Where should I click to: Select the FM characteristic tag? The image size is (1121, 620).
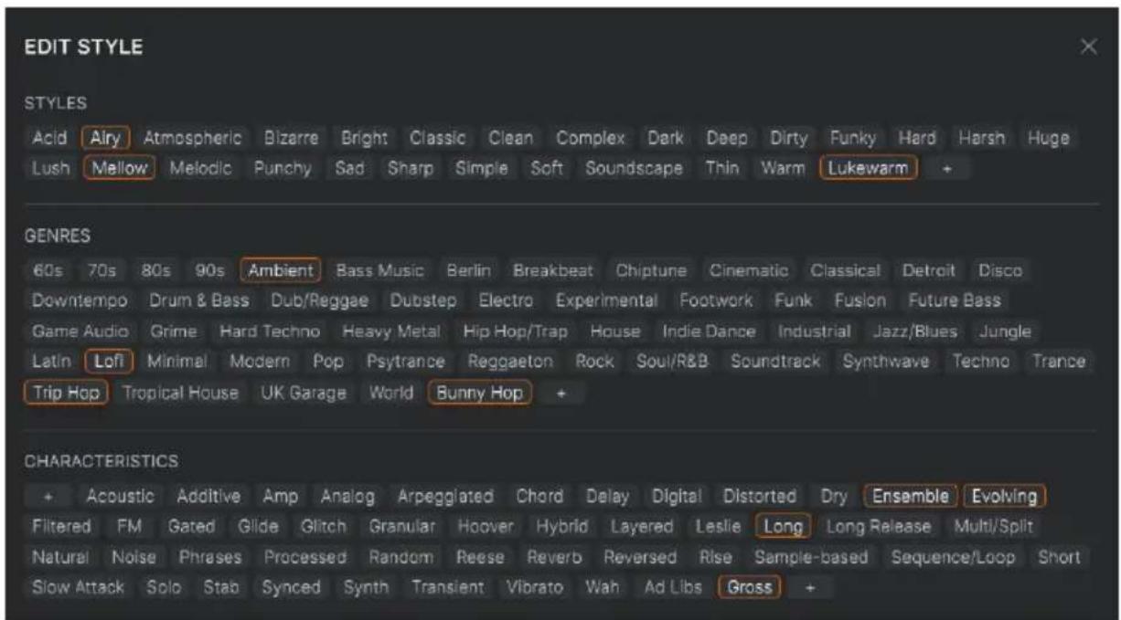click(x=129, y=527)
